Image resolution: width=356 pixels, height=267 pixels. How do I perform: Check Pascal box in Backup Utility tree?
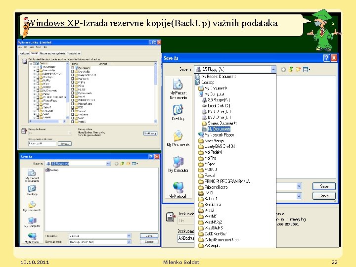pos(38,94)
